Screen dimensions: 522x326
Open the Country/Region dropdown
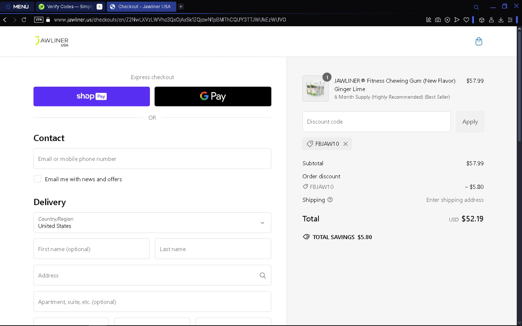pos(152,223)
